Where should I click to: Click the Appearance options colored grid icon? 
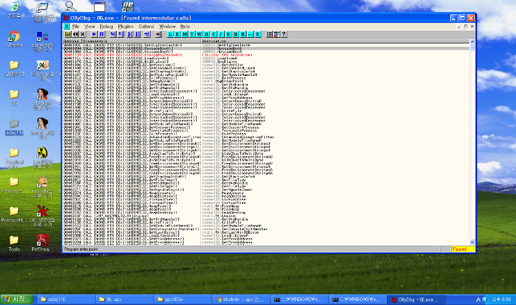tap(276, 34)
